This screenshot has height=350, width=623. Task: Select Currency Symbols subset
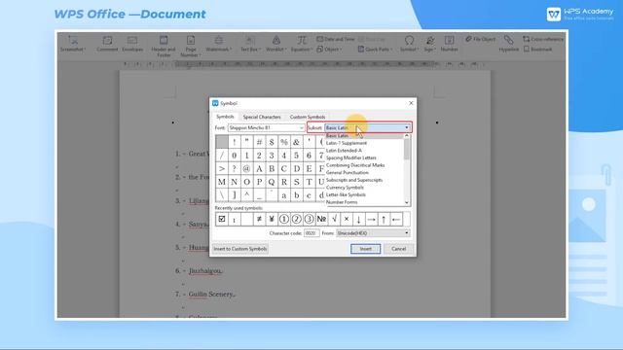pos(345,188)
